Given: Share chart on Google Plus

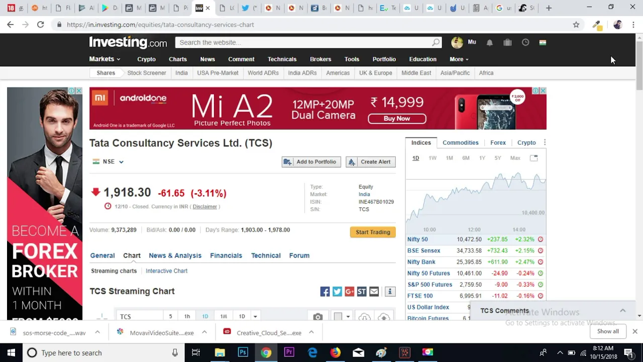Looking at the screenshot, I should 350,292.
